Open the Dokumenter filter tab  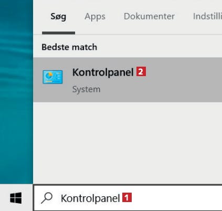149,16
